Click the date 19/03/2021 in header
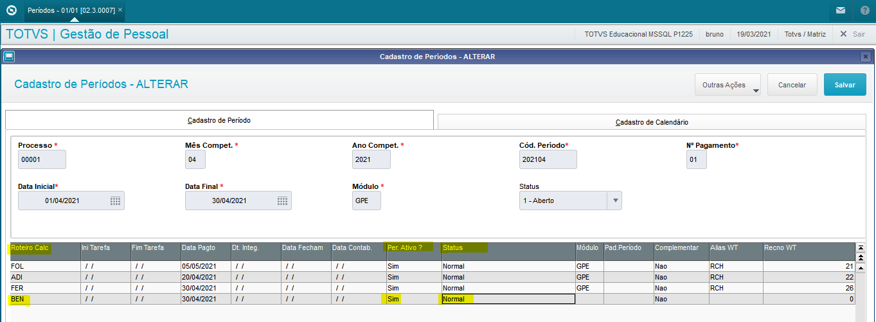The width and height of the screenshot is (876, 322). pyautogui.click(x=754, y=34)
